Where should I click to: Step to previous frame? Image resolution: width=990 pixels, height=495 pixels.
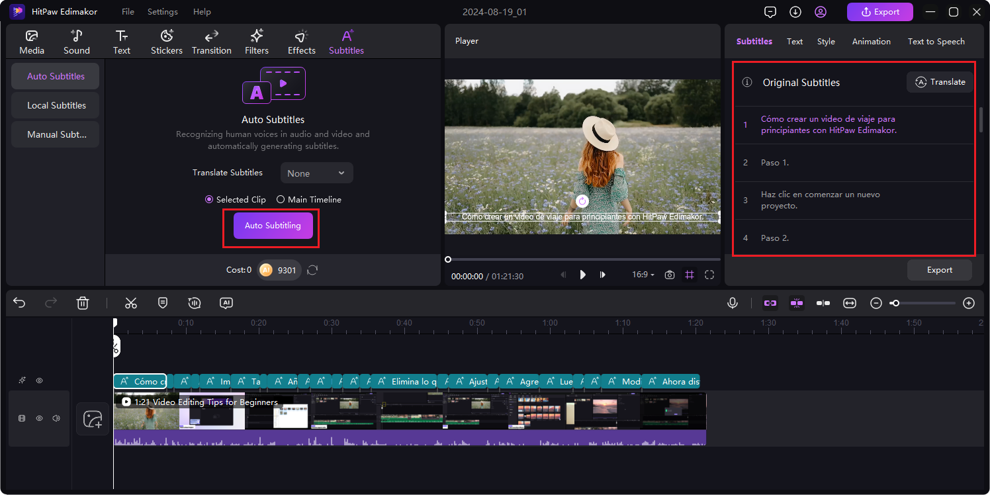(563, 275)
